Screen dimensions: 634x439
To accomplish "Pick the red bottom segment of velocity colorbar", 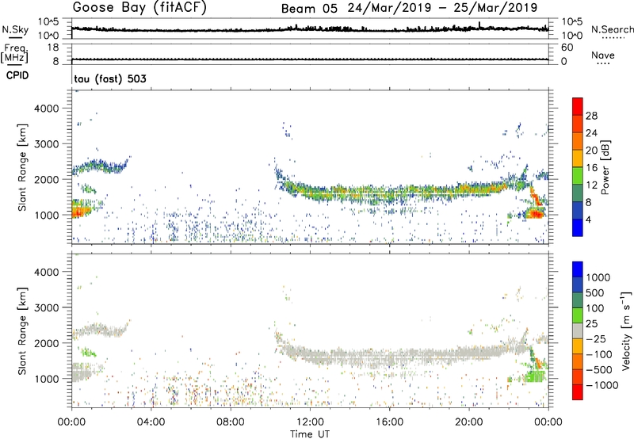I will click(578, 392).
